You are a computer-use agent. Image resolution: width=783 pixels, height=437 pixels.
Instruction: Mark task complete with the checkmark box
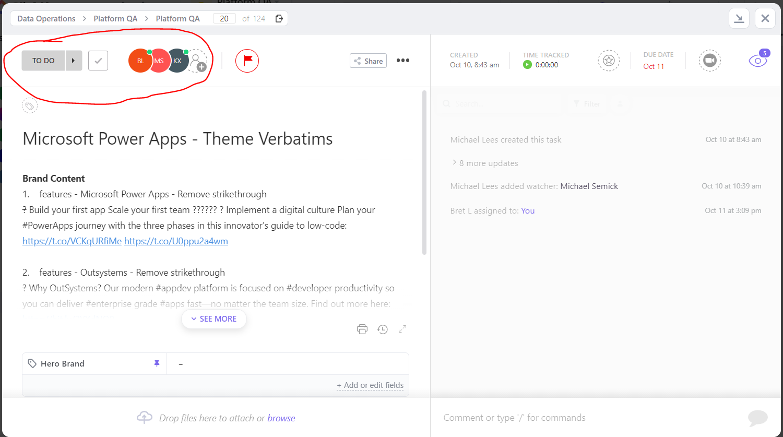98,61
